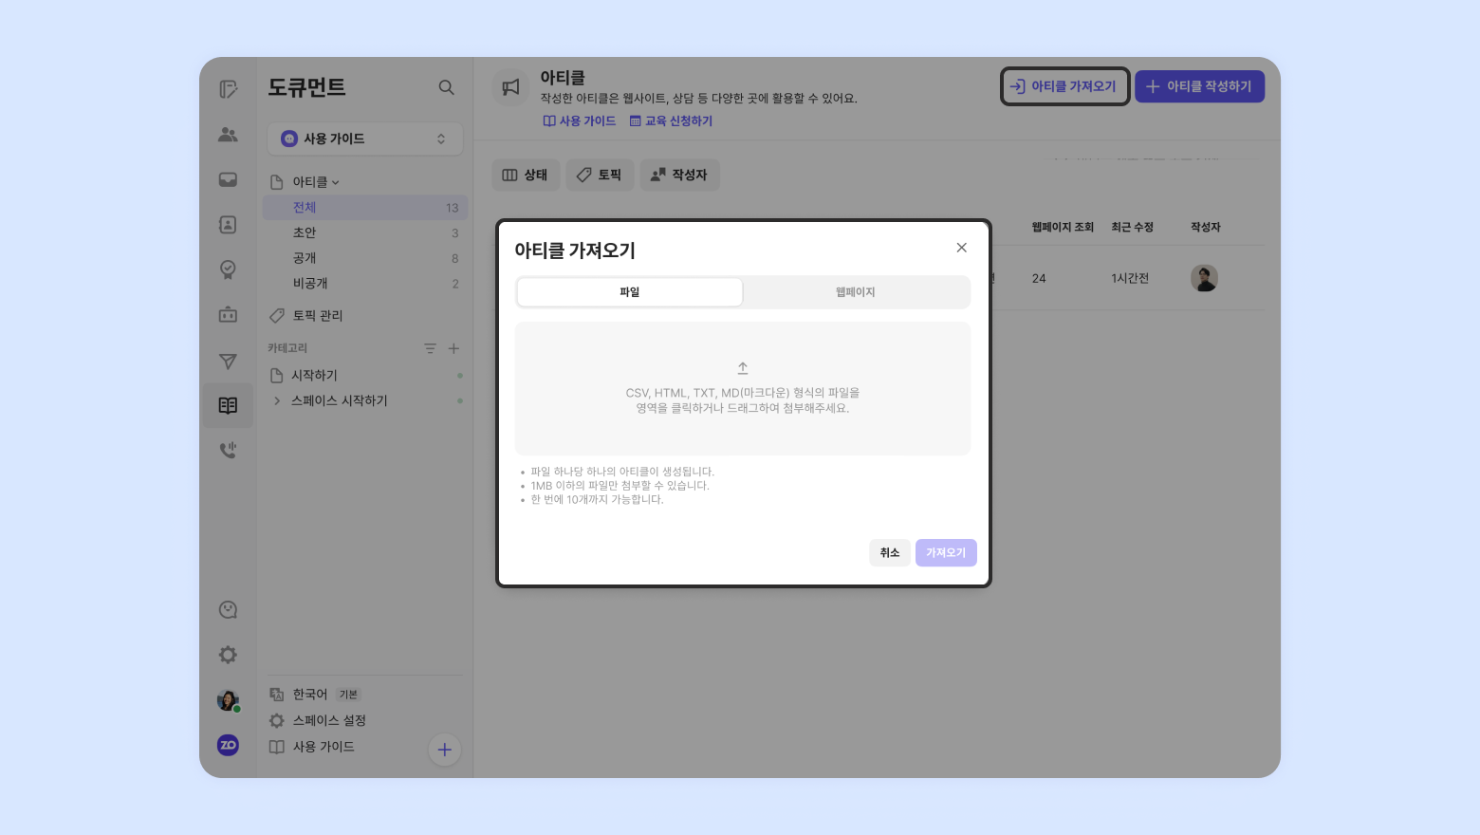Image resolution: width=1480 pixels, height=835 pixels.
Task: Switch to the 웹페이지 tab
Action: pyautogui.click(x=856, y=292)
